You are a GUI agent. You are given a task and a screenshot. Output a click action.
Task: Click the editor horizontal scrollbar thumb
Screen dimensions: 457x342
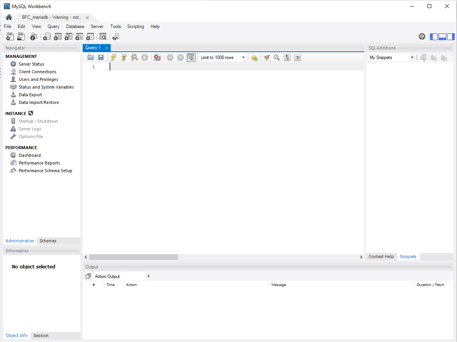pos(133,257)
